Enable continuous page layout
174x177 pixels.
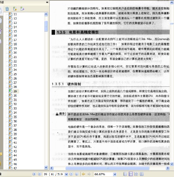(130, 174)
